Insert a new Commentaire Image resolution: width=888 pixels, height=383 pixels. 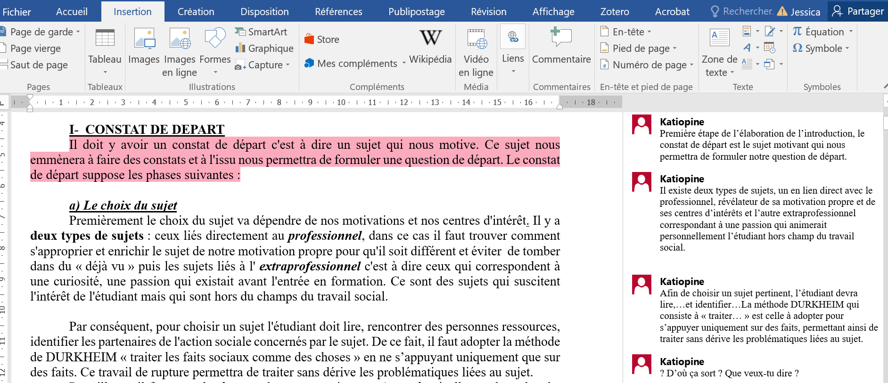coord(561,46)
